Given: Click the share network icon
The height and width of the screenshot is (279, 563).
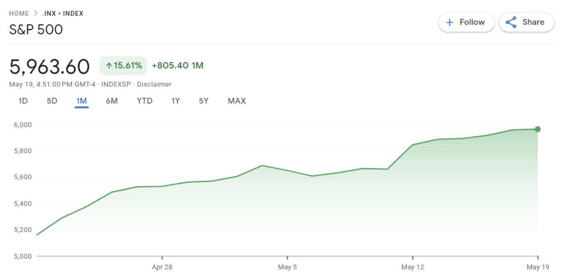Looking at the screenshot, I should (511, 22).
